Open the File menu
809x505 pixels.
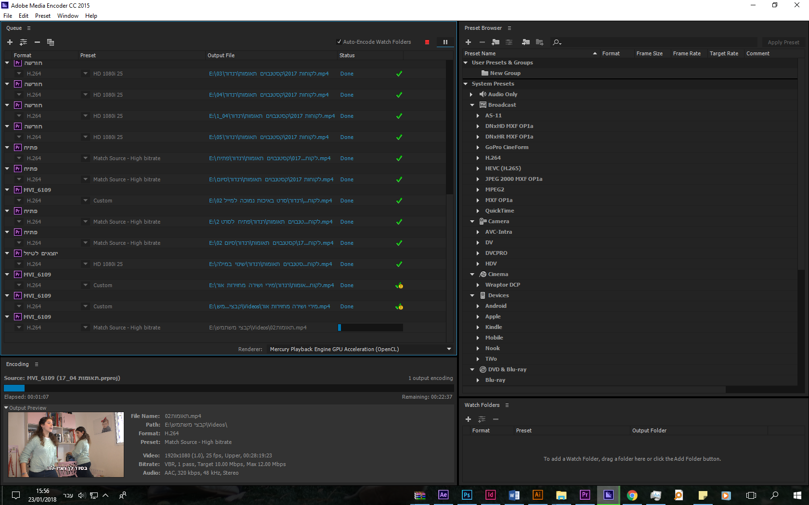[x=8, y=16]
